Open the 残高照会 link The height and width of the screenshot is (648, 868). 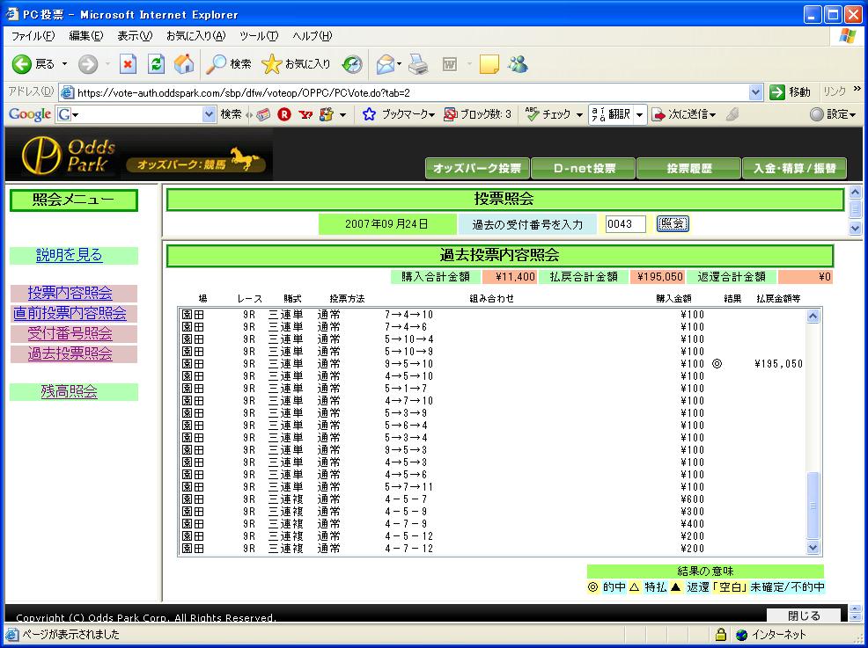[x=70, y=392]
